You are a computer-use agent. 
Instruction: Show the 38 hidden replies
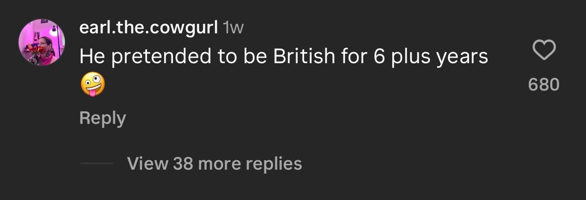(214, 163)
